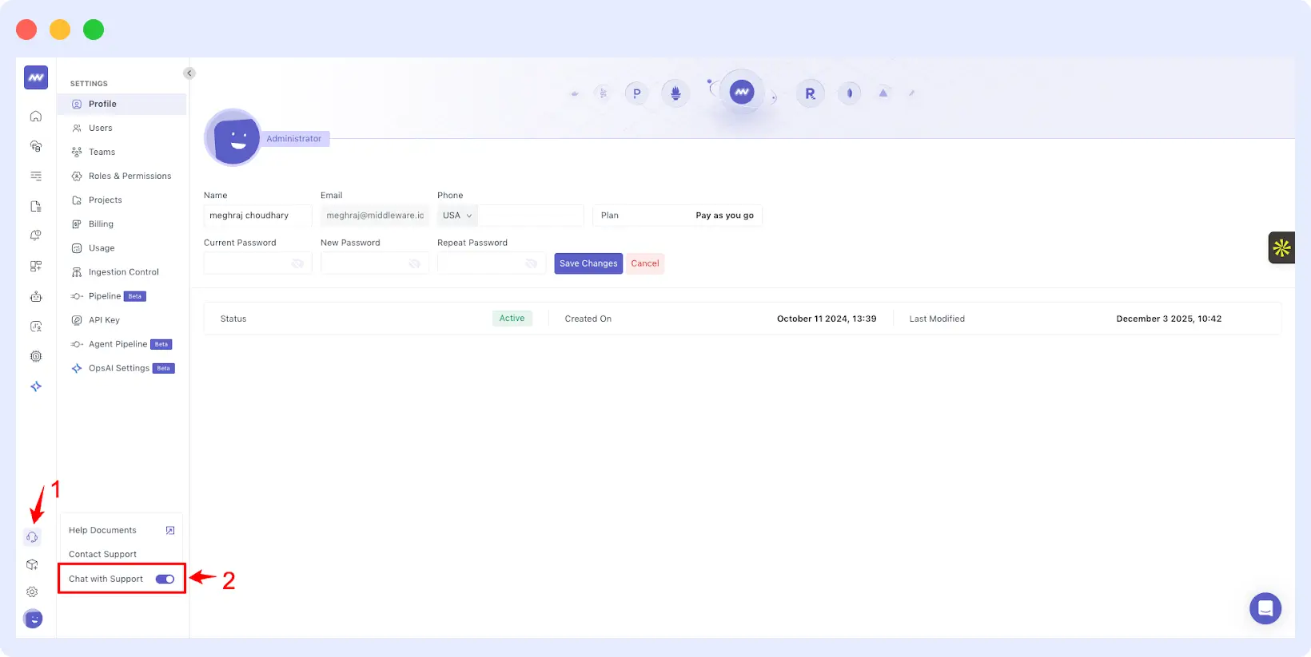Open the document report icon in the left rail
Image resolution: width=1311 pixels, height=657 pixels.
click(x=36, y=206)
